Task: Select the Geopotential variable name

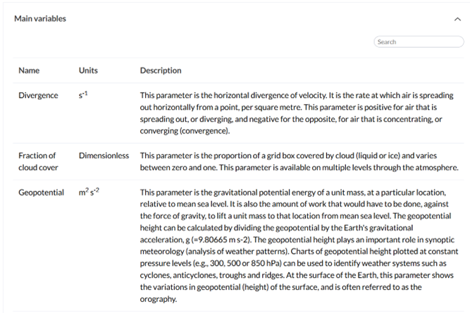Action: point(41,193)
